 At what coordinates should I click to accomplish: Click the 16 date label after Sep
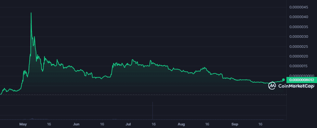click(260, 124)
